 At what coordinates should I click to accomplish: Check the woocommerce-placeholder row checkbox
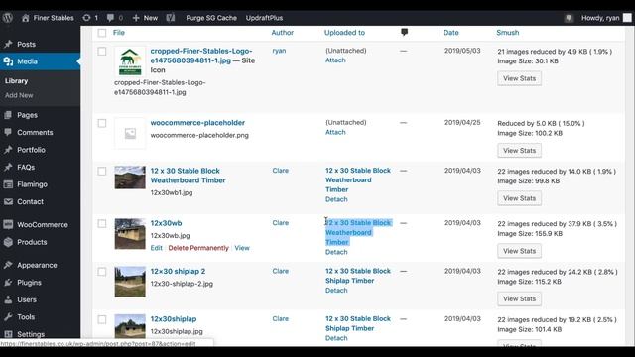[x=102, y=123]
